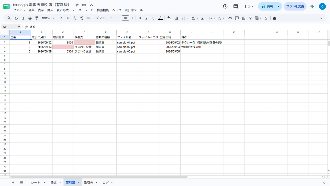Increase decimal places

point(81,18)
